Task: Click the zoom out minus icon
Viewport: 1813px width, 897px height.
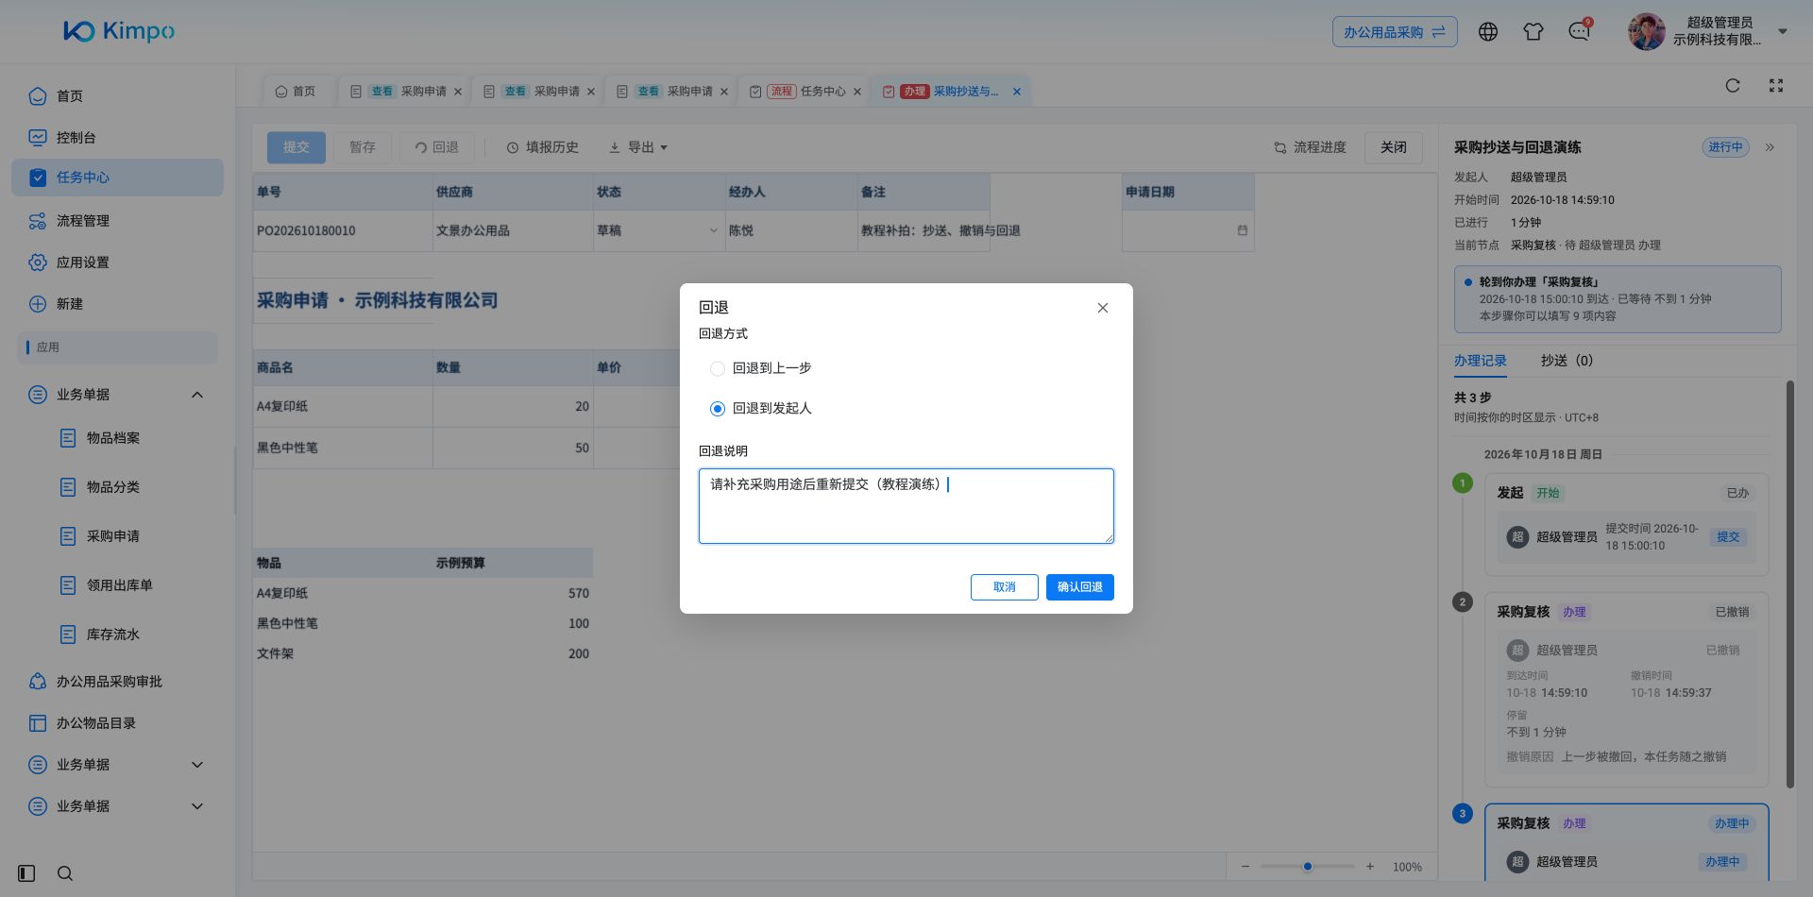Action: click(1245, 867)
